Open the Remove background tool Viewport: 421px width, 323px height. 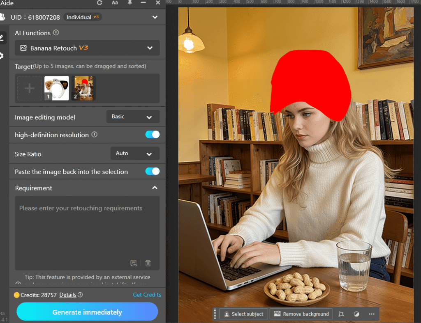click(x=301, y=314)
